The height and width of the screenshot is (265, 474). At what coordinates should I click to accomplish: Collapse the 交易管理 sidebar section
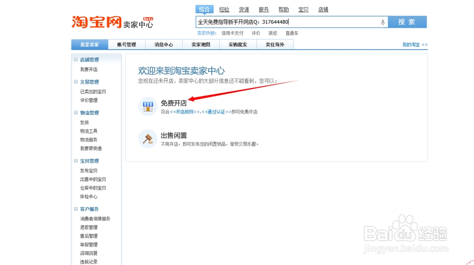click(76, 81)
